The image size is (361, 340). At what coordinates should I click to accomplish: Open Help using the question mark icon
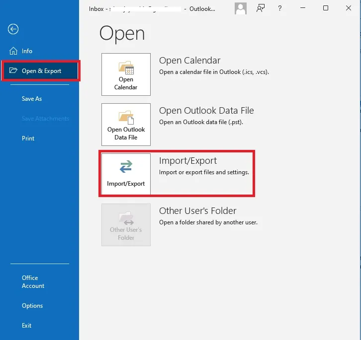coord(280,8)
